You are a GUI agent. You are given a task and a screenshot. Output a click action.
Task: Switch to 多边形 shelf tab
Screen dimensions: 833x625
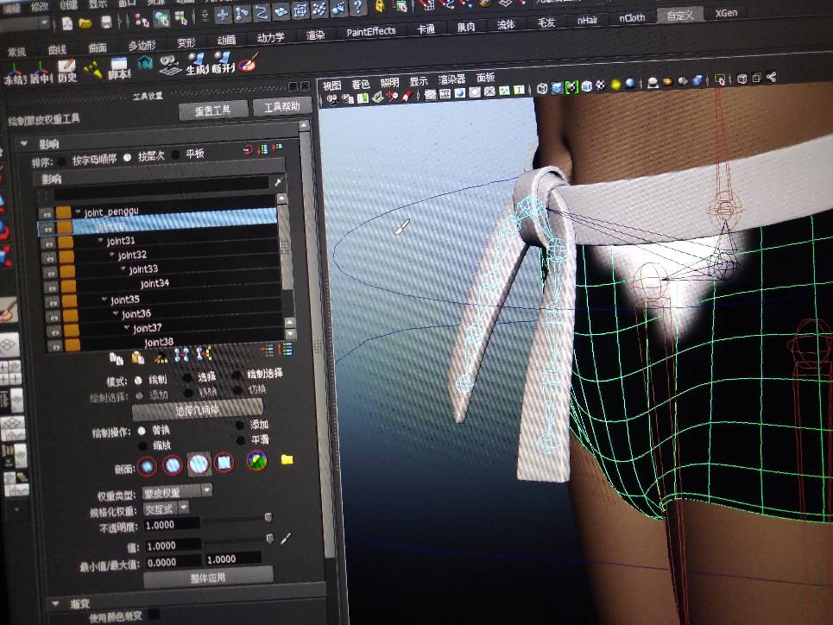(x=142, y=46)
